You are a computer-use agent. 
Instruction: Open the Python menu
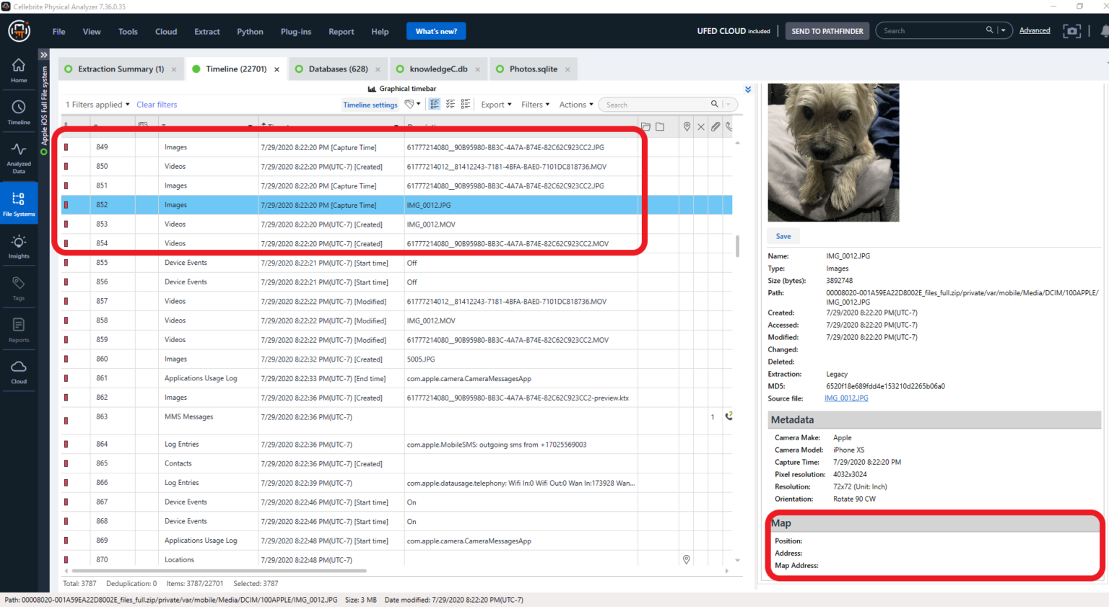pos(250,31)
